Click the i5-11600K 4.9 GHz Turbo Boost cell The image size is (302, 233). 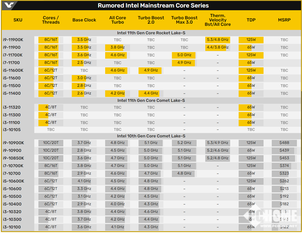point(150,70)
